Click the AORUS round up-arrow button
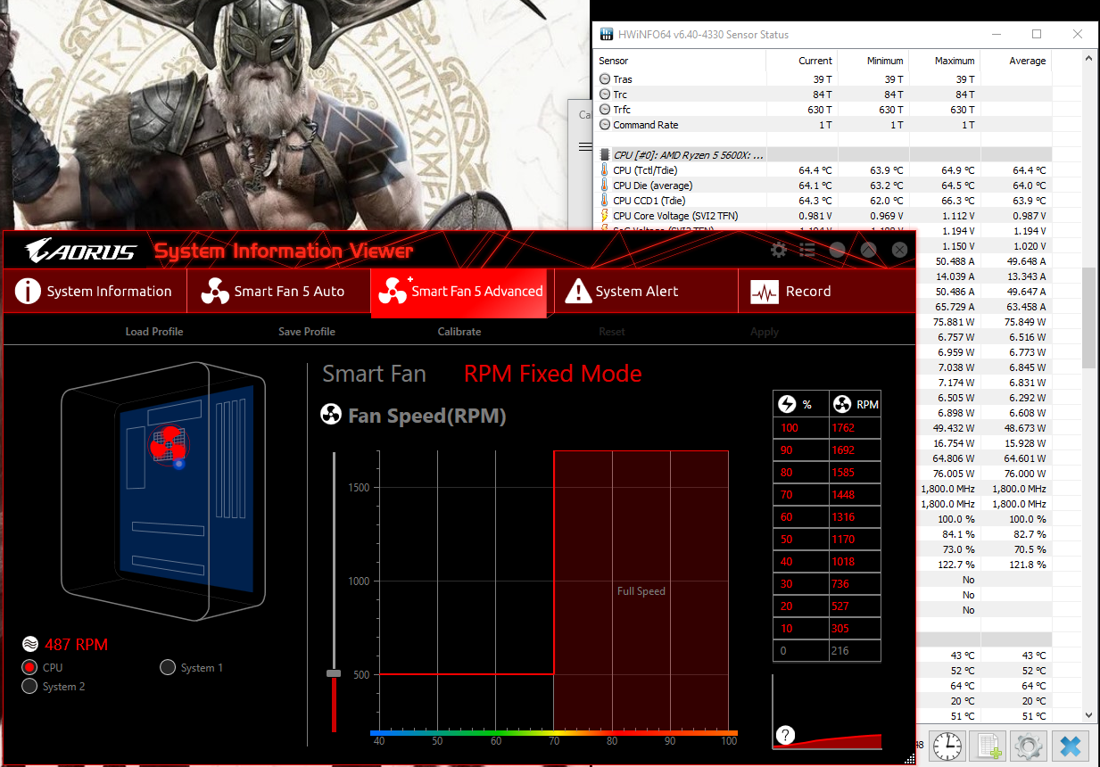 click(868, 251)
